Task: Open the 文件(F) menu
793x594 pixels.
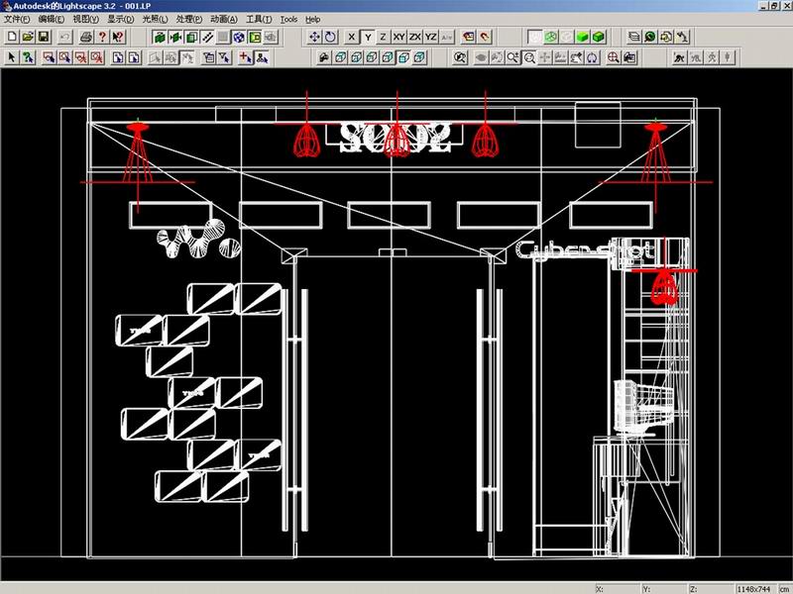Action: click(x=17, y=19)
